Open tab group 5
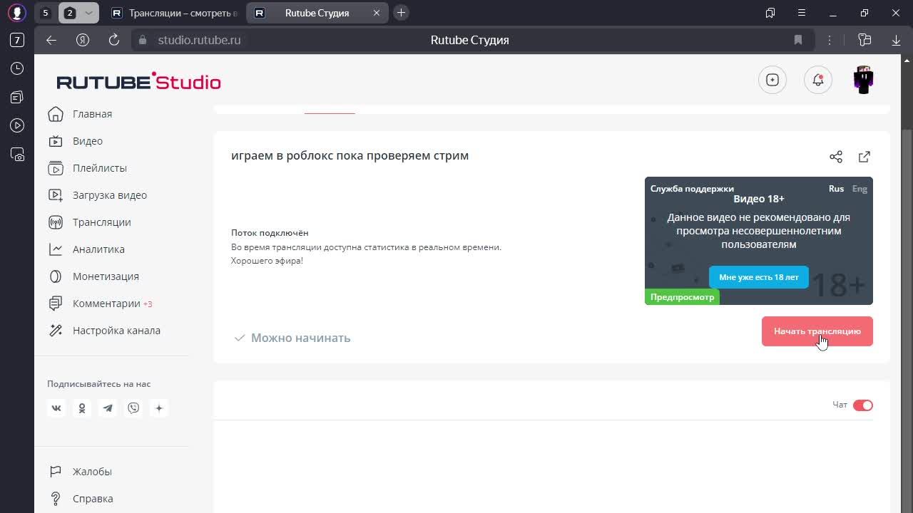The image size is (913, 513). coord(45,13)
